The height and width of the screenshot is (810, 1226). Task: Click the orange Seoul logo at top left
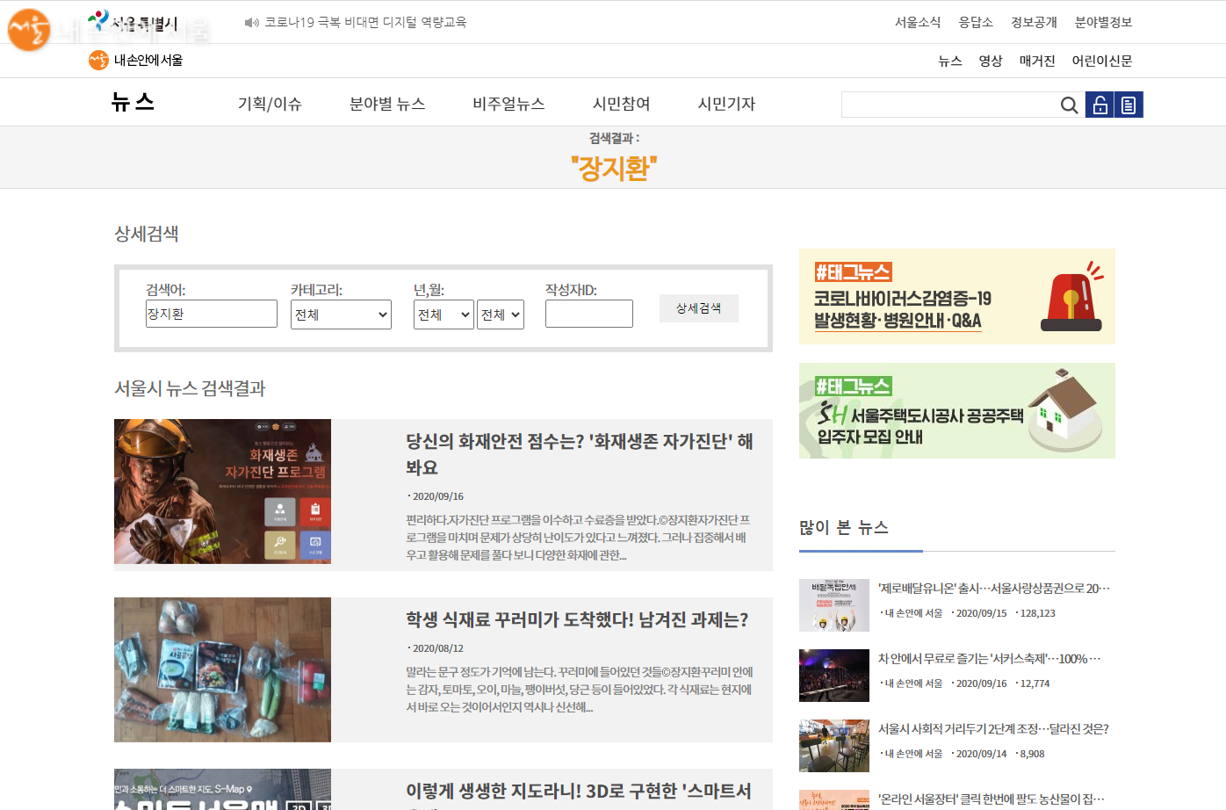click(x=28, y=30)
